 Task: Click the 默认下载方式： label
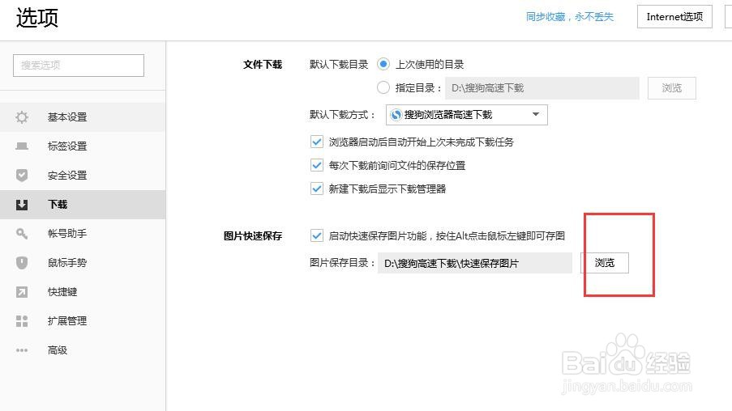[343, 115]
